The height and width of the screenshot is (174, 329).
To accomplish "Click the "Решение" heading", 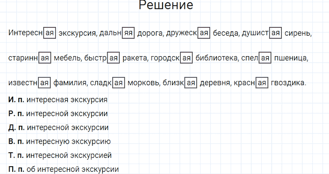I will pos(165,6).
